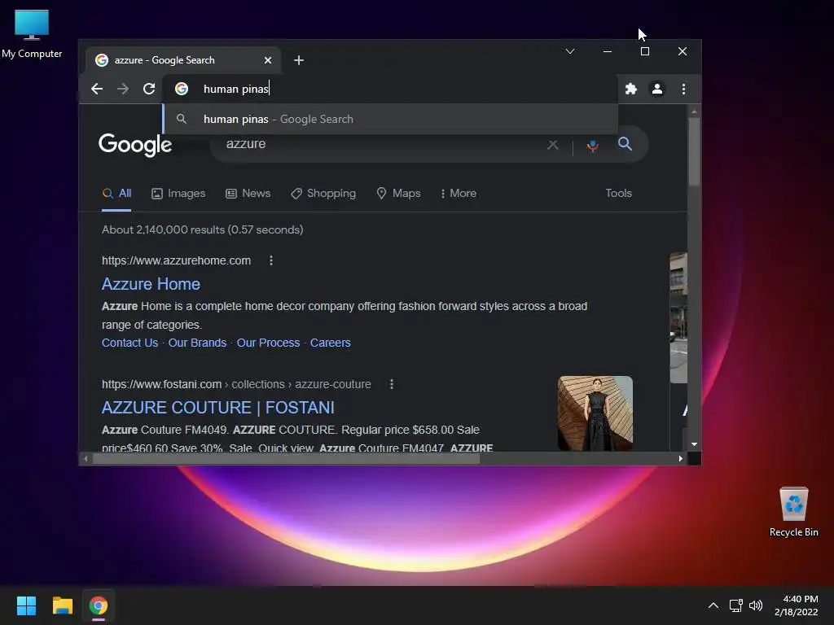Open options menu beside fostani.com URL

coord(392,384)
